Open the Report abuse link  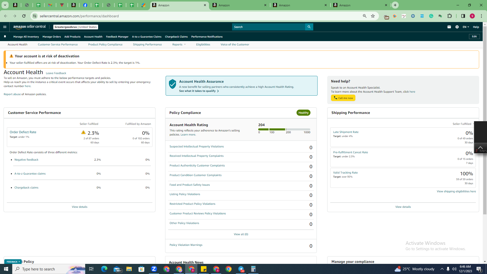[x=12, y=94]
